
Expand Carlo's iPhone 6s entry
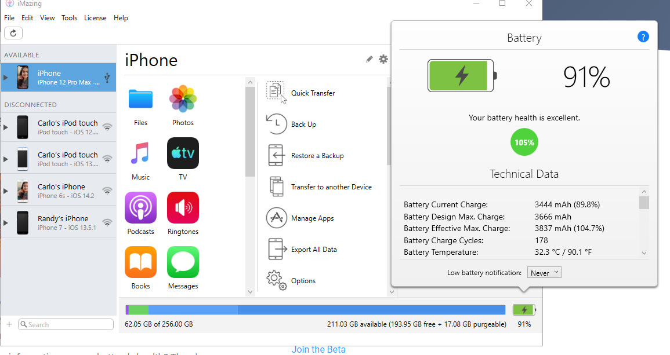6,191
